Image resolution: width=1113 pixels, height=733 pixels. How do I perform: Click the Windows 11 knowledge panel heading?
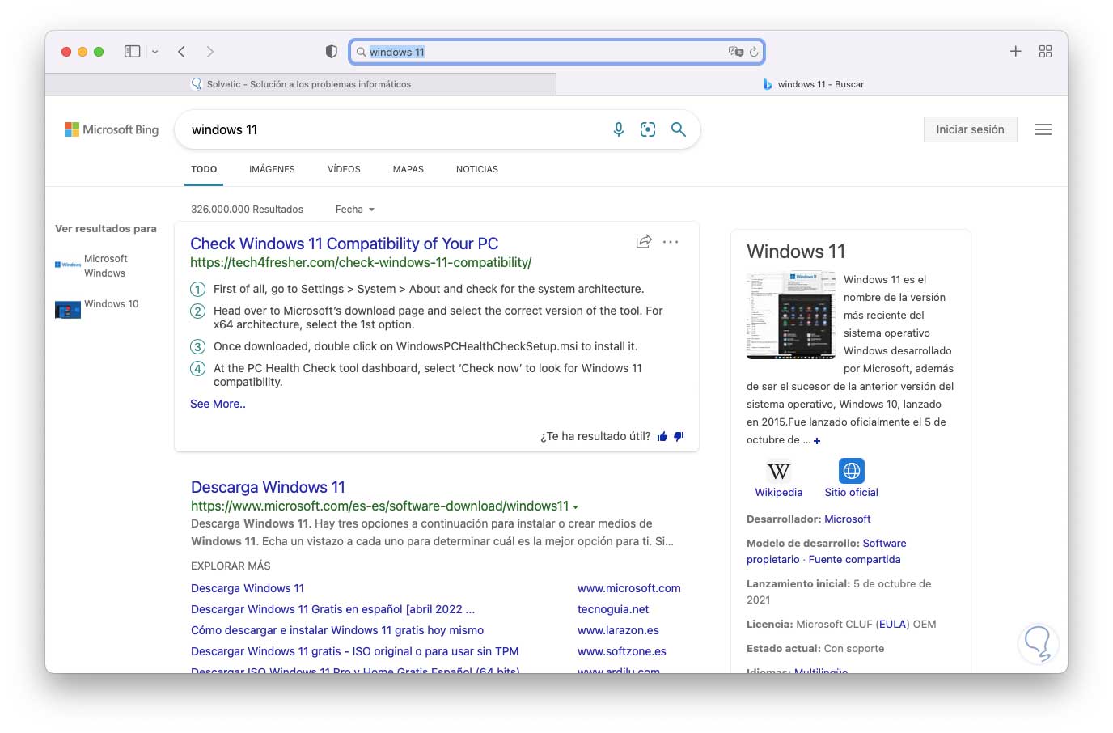coord(796,252)
